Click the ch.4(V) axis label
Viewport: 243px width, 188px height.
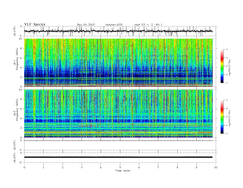point(15,158)
